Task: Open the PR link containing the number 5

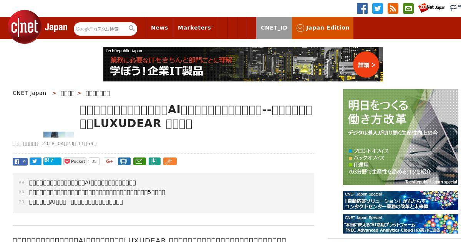Action: point(97,192)
